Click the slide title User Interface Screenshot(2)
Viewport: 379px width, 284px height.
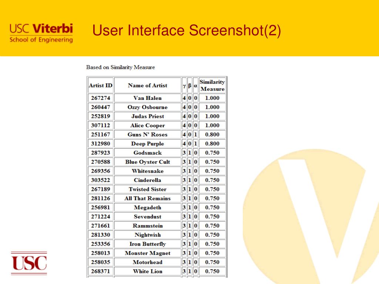[x=187, y=30]
